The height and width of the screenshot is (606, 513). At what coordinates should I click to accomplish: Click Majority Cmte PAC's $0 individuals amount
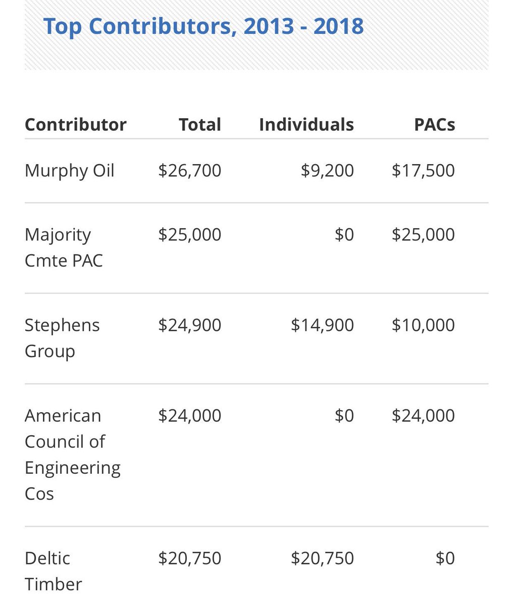(x=344, y=234)
